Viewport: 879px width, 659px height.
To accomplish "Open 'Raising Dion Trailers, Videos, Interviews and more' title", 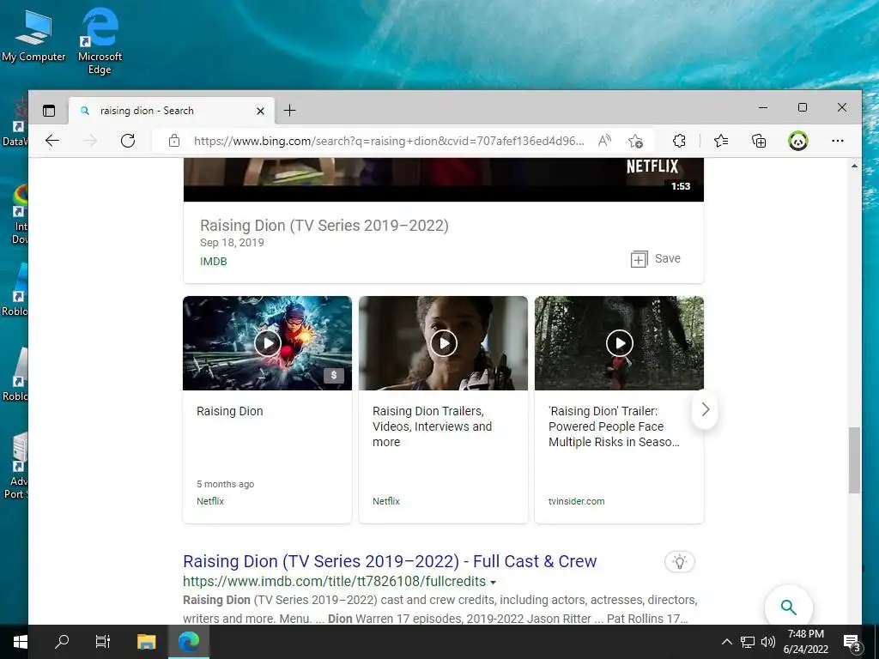I will click(x=433, y=426).
